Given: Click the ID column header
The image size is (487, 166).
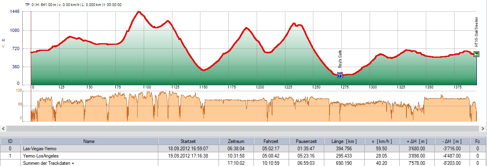Looking at the screenshot, I should 10,141.
